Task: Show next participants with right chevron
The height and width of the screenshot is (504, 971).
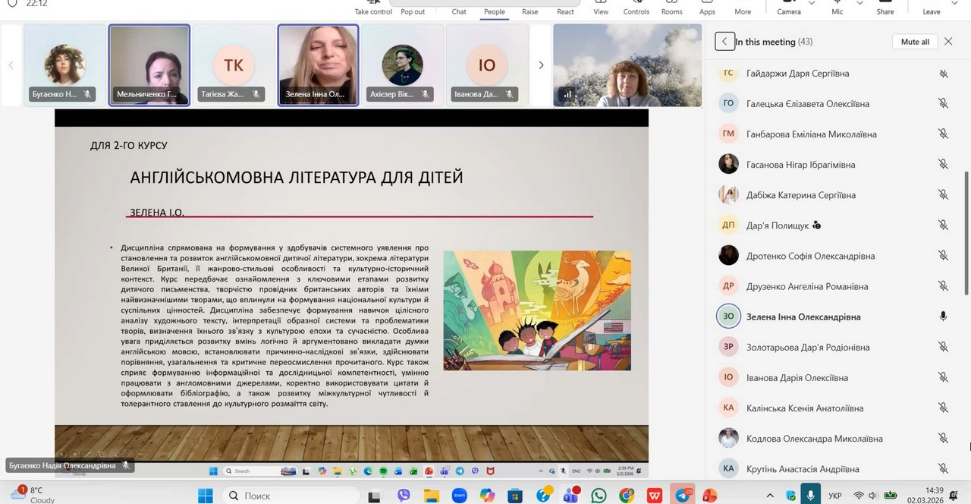Action: 541,65
